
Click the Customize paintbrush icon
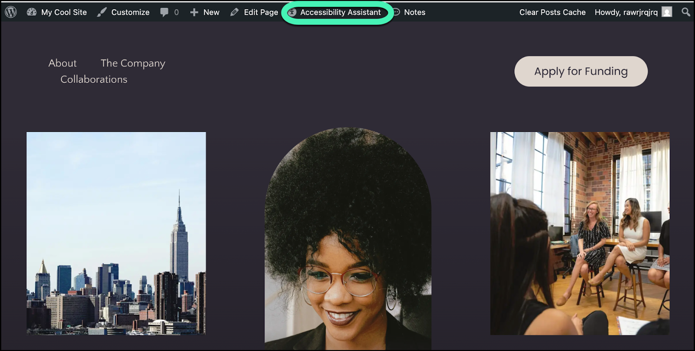(102, 12)
